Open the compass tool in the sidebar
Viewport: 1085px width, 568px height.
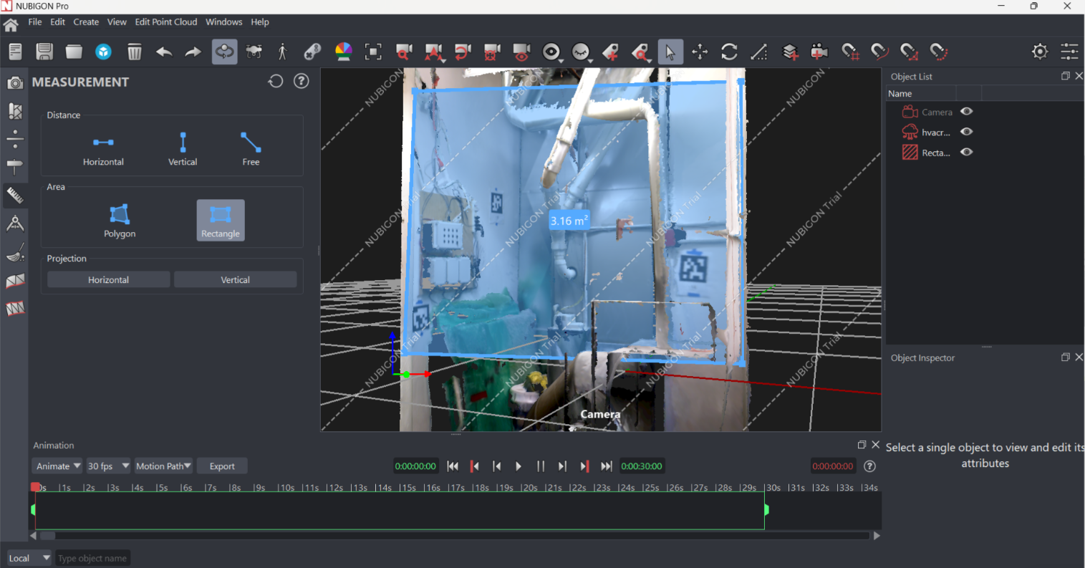(15, 224)
